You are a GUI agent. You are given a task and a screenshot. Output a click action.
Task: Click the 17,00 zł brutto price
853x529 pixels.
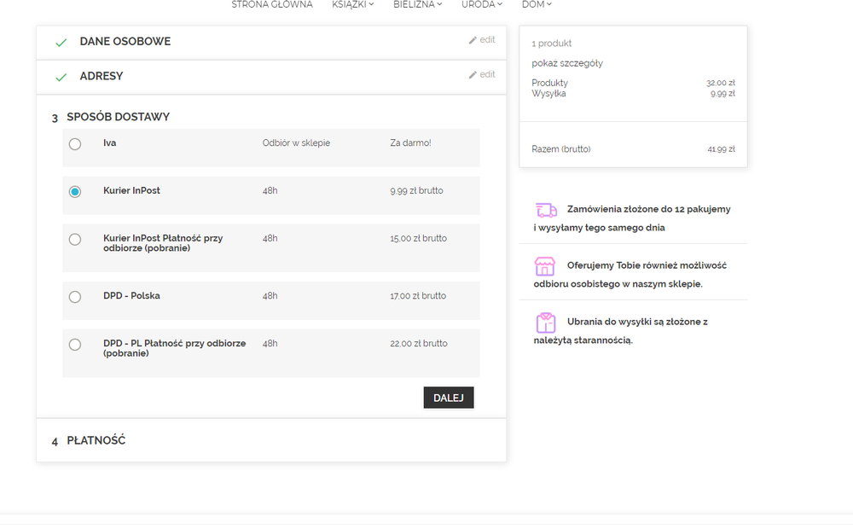click(418, 296)
